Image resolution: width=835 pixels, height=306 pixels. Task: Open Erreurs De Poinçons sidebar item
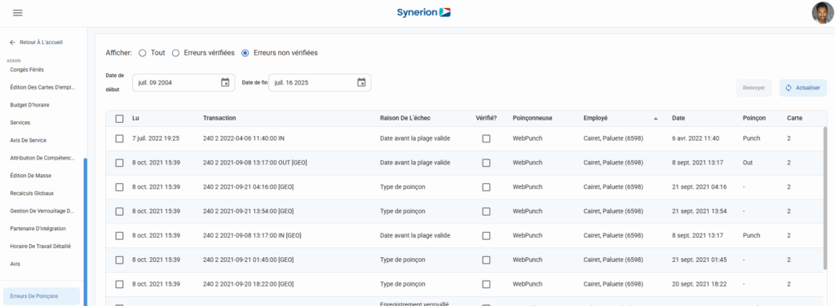click(x=42, y=296)
